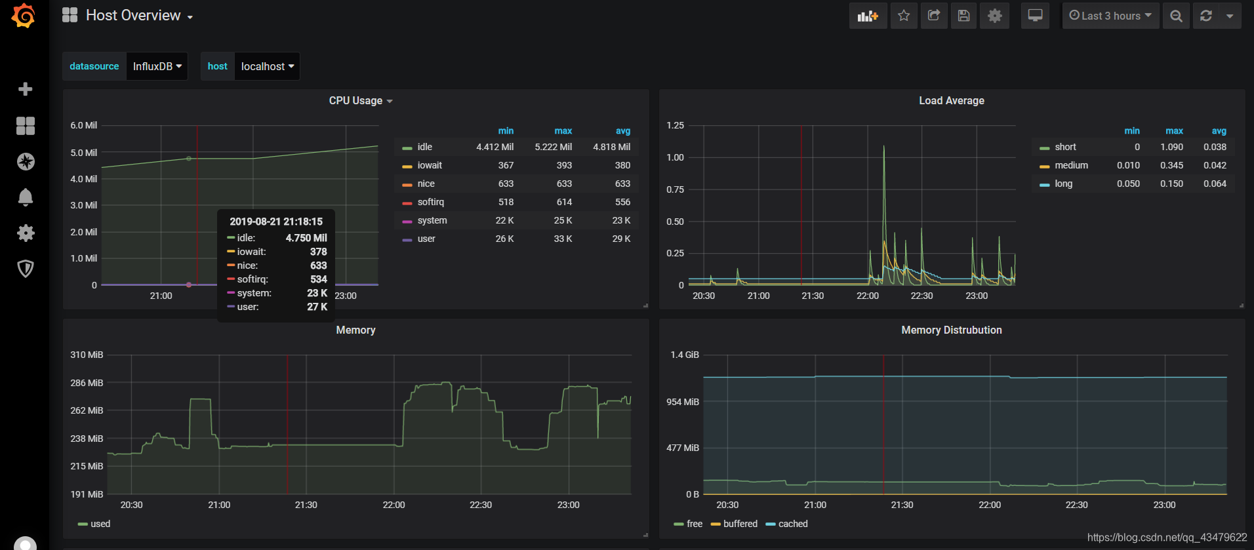The width and height of the screenshot is (1254, 550).
Task: Zoom out time range with magnifier icon
Action: [1176, 16]
